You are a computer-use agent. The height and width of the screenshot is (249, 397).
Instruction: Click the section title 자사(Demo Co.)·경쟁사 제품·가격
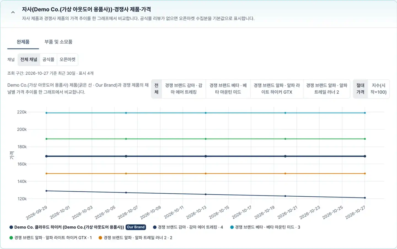pos(86,9)
